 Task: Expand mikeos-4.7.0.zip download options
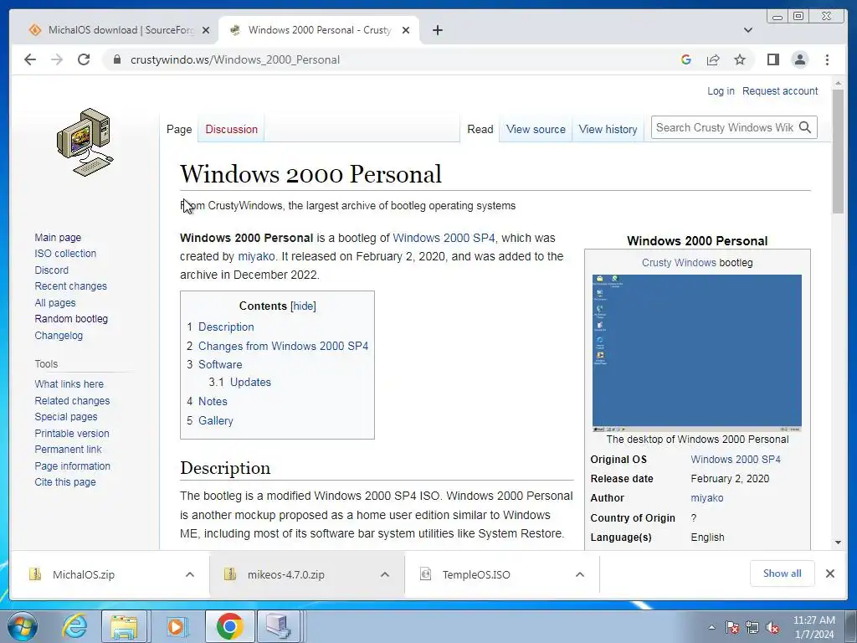[x=385, y=574]
